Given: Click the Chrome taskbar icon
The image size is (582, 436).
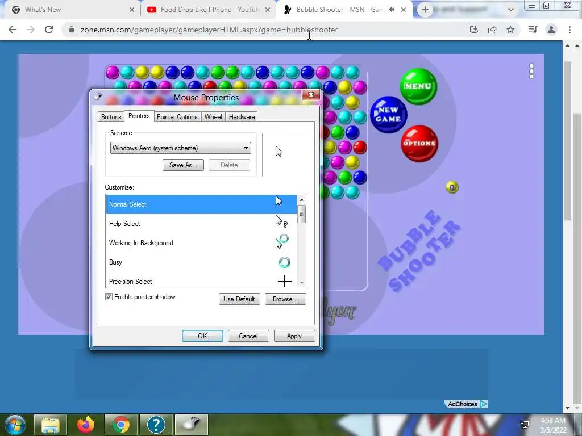Looking at the screenshot, I should (x=121, y=425).
